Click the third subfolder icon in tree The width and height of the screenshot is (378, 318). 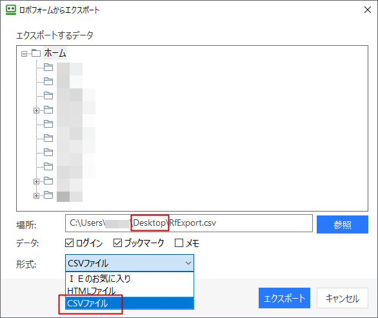point(48,95)
